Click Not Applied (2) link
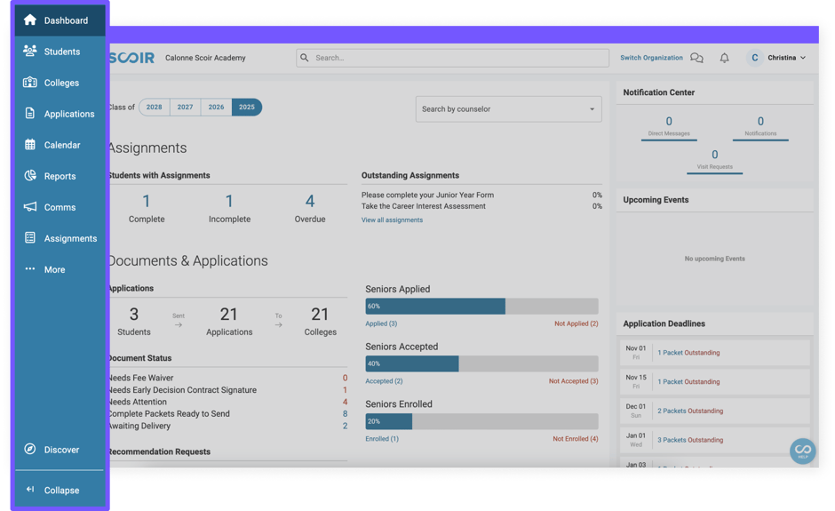 pos(577,323)
